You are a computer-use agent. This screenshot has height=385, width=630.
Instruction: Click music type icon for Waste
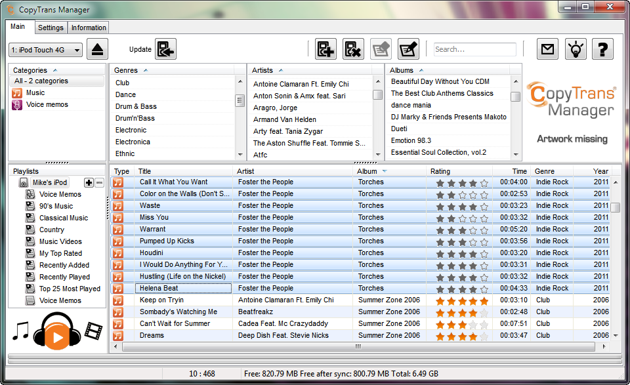pyautogui.click(x=117, y=206)
